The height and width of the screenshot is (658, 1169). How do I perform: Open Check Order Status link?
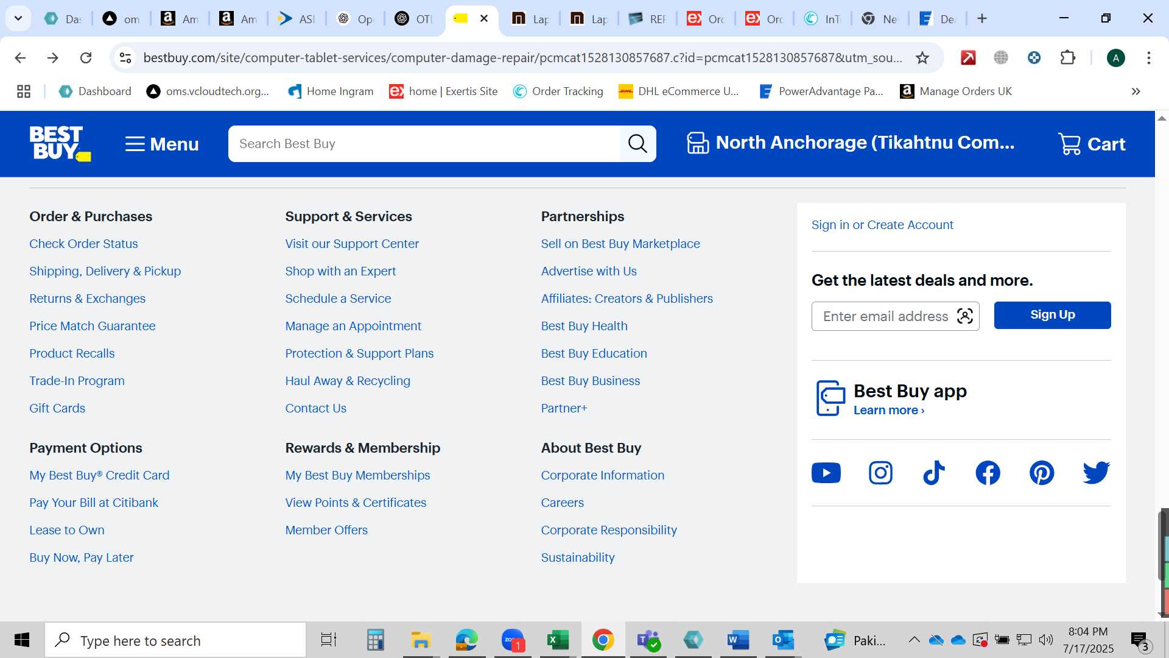[83, 244]
